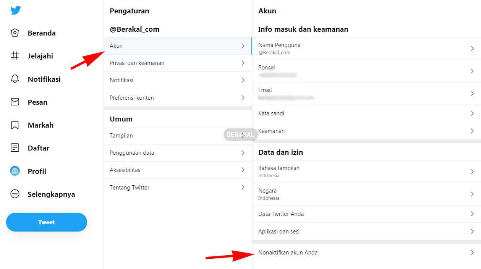Expand the Preferensi konten chevron
The width and height of the screenshot is (481, 269).
pyautogui.click(x=243, y=98)
